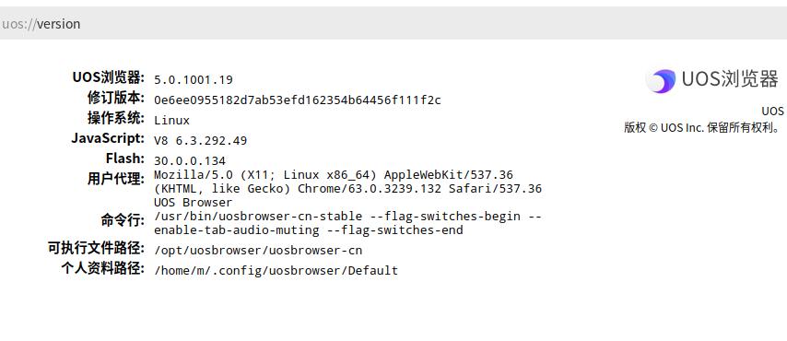Click the uos://version address bar
Viewport: 787px width, 341px height.
tap(393, 23)
